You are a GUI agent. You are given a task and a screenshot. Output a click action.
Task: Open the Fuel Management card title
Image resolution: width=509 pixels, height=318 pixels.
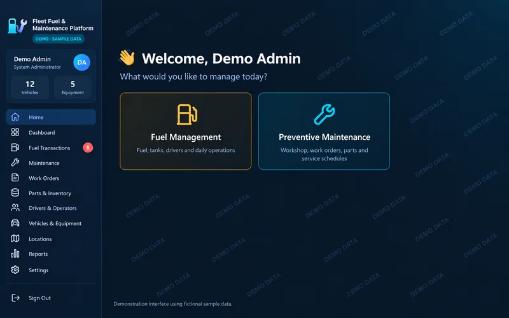[186, 137]
